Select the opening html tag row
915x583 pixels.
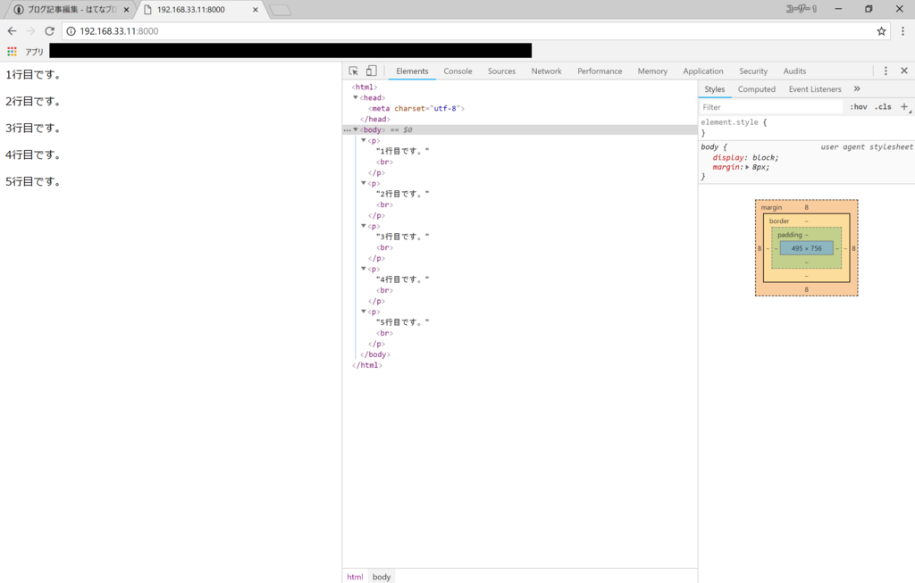365,87
